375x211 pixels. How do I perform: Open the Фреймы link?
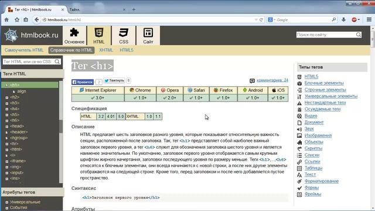(x=312, y=194)
